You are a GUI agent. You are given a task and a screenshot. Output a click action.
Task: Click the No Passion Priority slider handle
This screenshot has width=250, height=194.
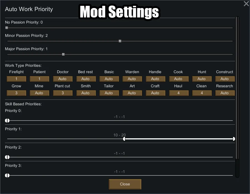(x=7, y=28)
